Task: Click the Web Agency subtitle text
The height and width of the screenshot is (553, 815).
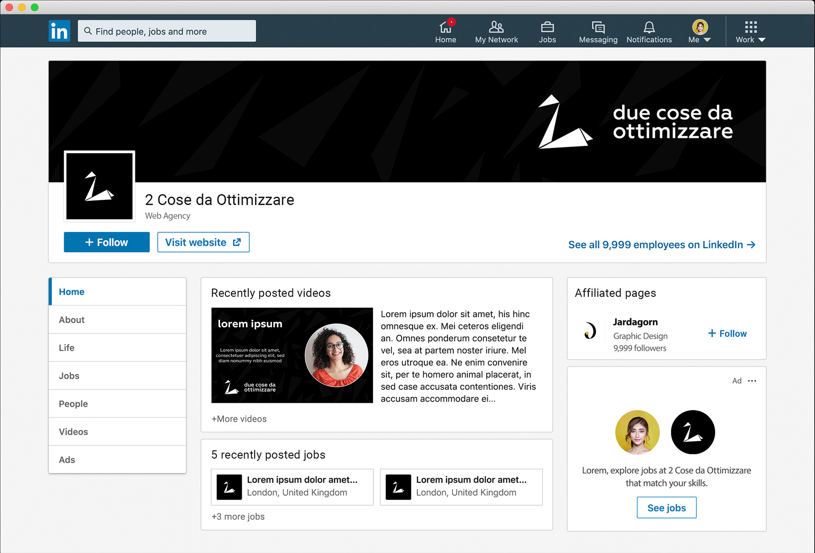Action: click(168, 216)
